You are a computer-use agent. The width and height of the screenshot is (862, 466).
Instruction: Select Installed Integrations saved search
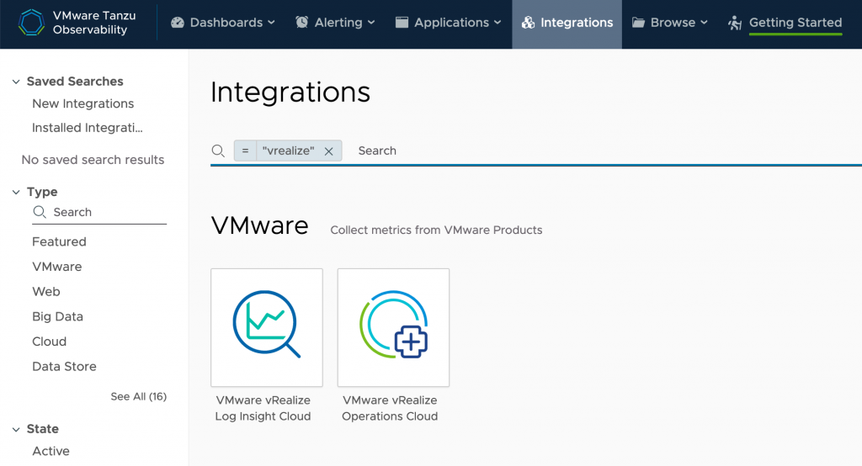click(88, 128)
